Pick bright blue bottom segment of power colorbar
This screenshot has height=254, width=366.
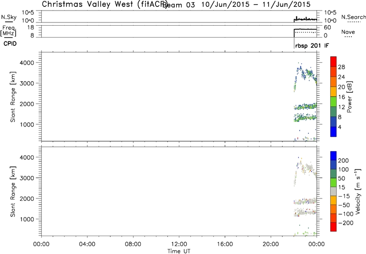(x=334, y=132)
